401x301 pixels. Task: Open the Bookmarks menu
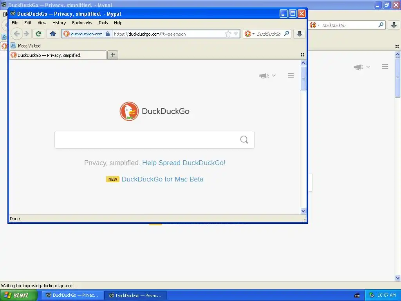tap(82, 23)
